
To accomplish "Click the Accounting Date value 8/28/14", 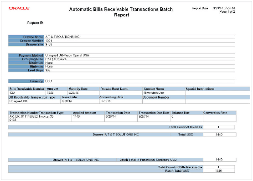I will (x=105, y=101).
